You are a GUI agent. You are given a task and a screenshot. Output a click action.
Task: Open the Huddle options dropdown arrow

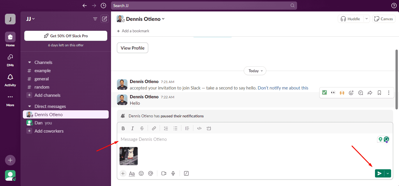pos(366,19)
